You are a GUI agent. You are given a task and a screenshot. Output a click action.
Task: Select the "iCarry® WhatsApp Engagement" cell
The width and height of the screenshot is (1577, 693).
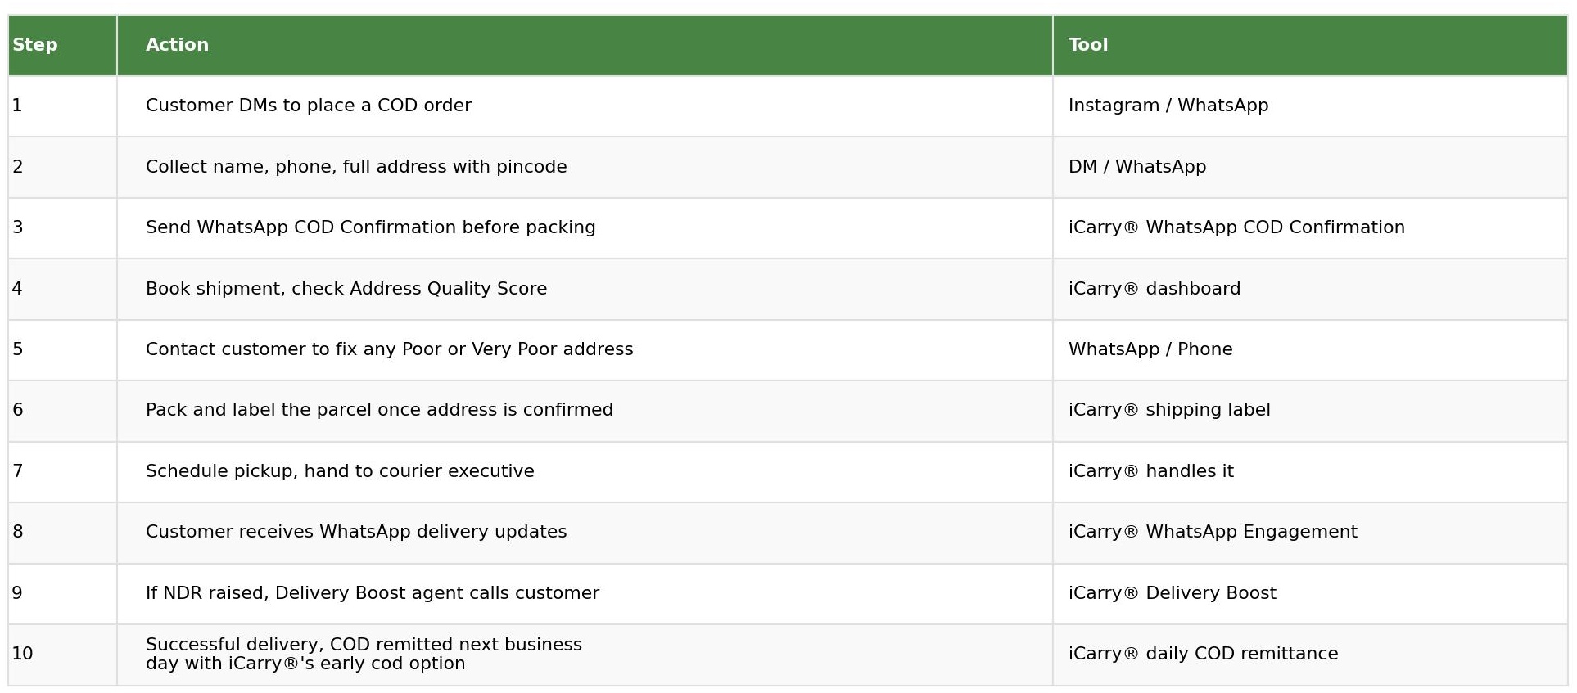tap(1310, 533)
